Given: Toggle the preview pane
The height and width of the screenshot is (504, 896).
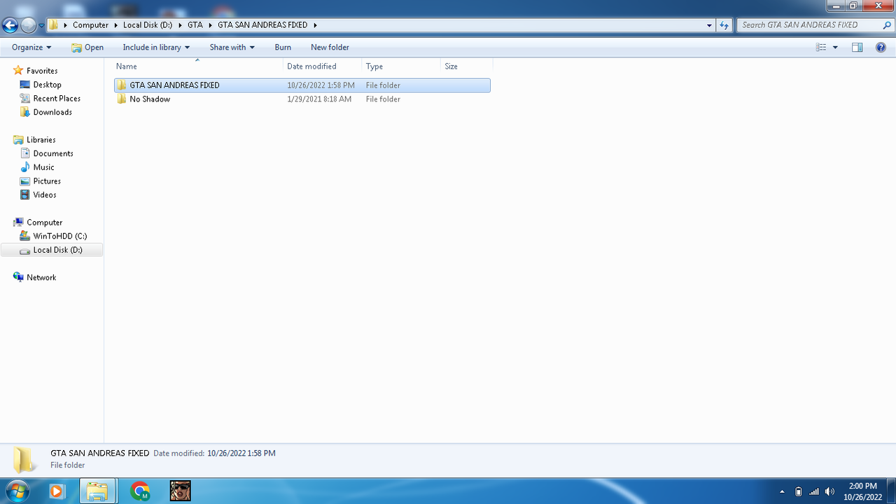Looking at the screenshot, I should (x=857, y=48).
